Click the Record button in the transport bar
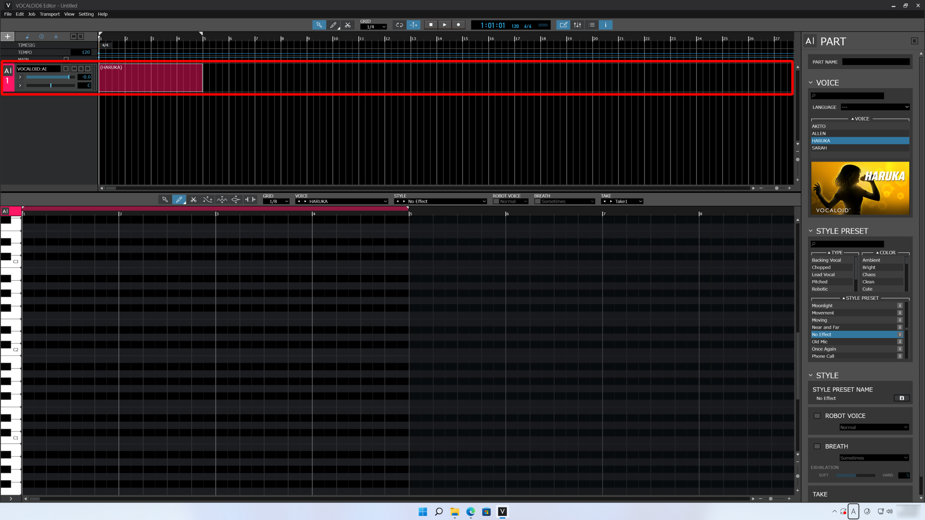Image resolution: width=925 pixels, height=520 pixels. [x=458, y=25]
